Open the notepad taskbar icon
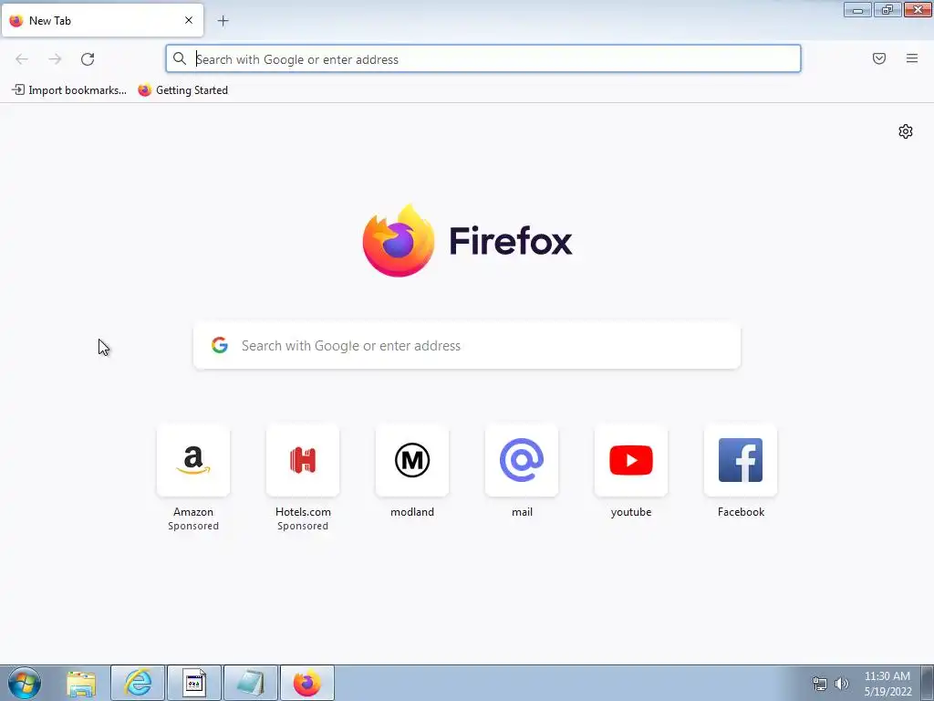Screen dimensions: 934x701 251,683
